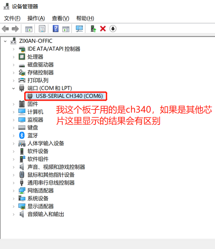215x249 pixels.
Task: Click the Update driver toolbar icon
Action: point(93,29)
